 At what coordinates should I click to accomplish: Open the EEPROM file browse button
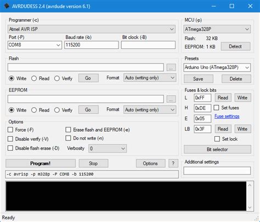(171, 99)
